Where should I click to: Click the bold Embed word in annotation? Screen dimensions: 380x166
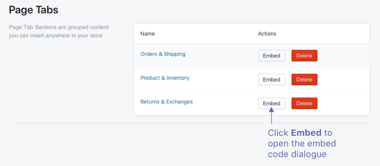306,133
